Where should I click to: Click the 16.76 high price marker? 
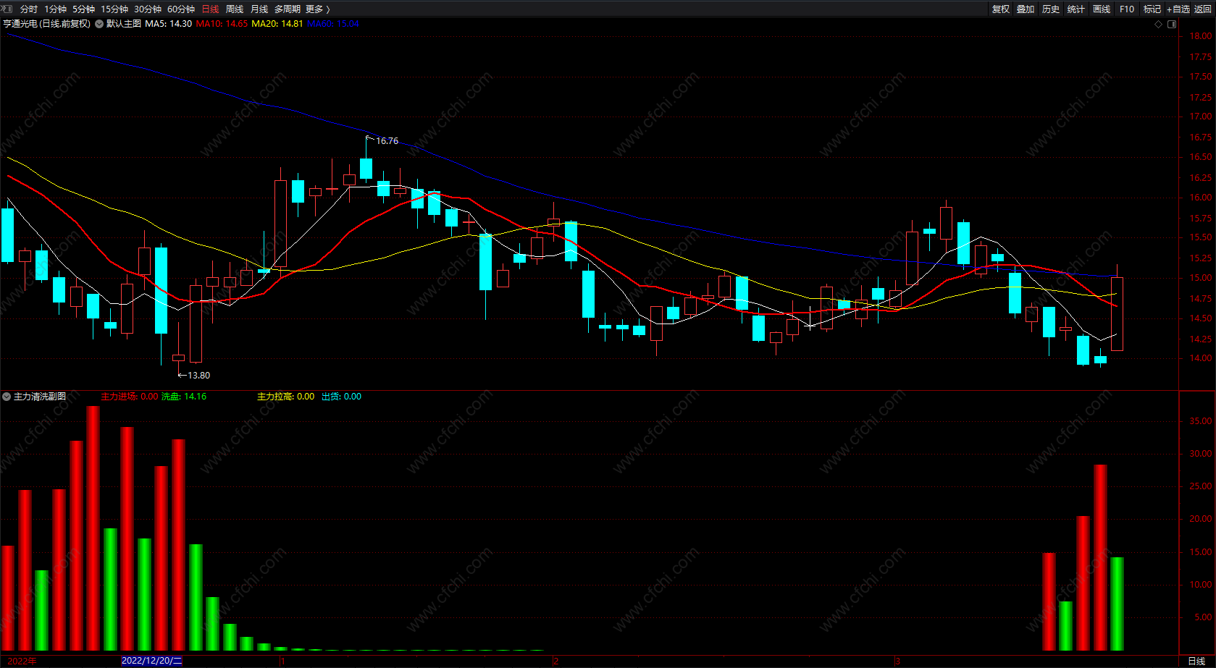click(387, 141)
